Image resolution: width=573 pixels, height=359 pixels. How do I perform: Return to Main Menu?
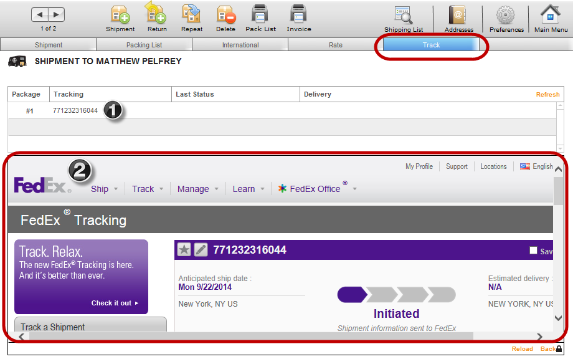(x=551, y=19)
